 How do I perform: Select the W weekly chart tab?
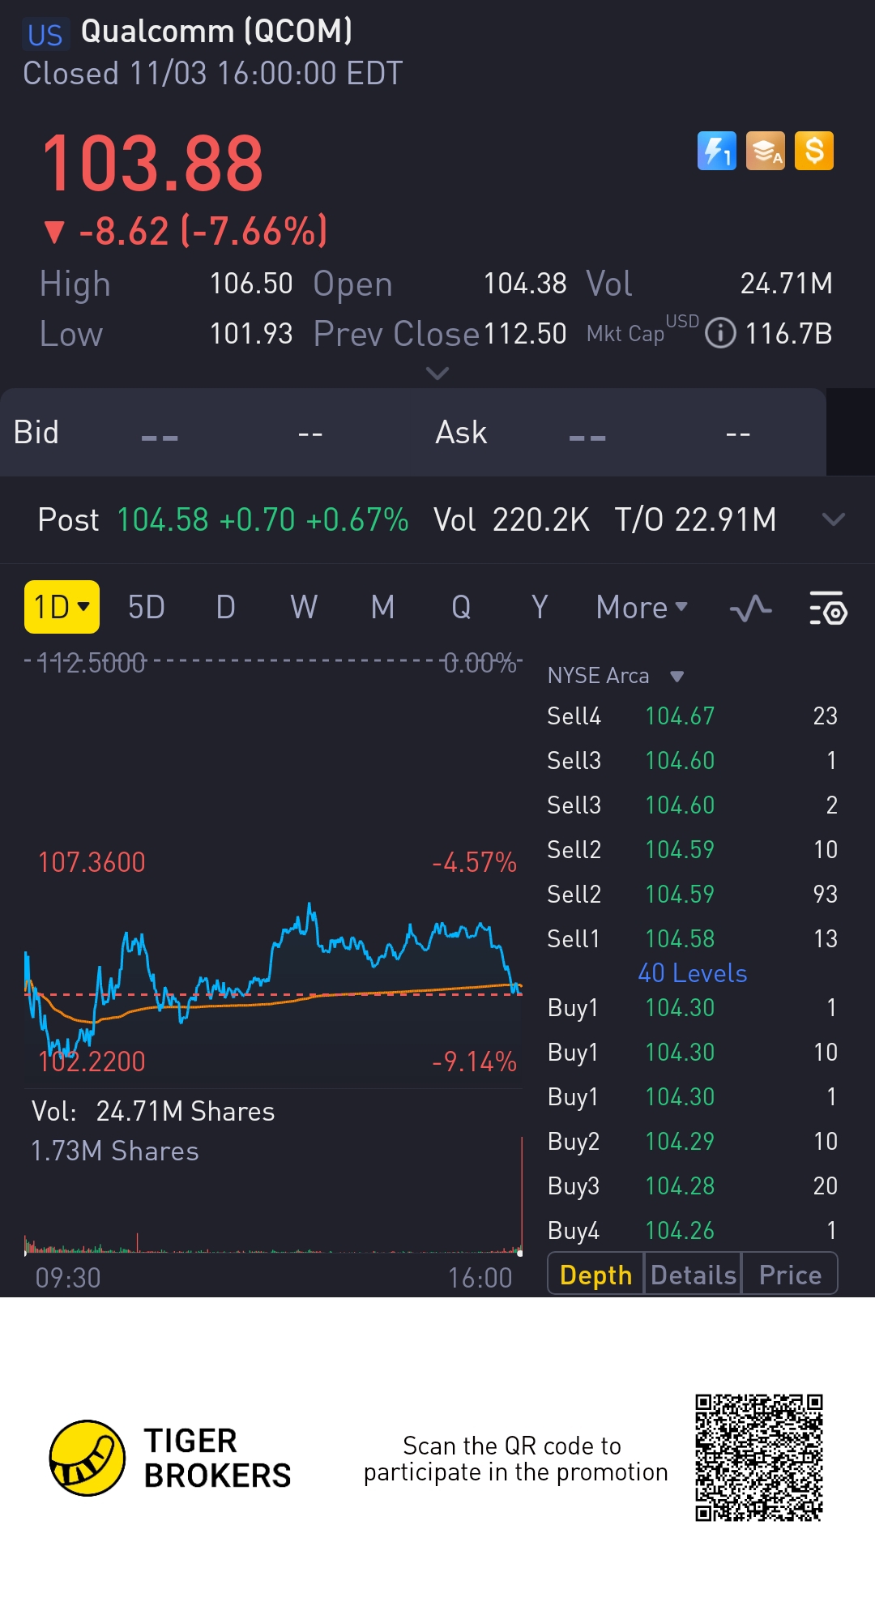[x=304, y=607]
